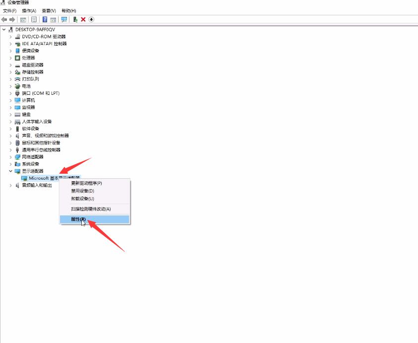Image resolution: width=418 pixels, height=343 pixels.
Task: Expand the 系统设备 category
Action: [11, 164]
